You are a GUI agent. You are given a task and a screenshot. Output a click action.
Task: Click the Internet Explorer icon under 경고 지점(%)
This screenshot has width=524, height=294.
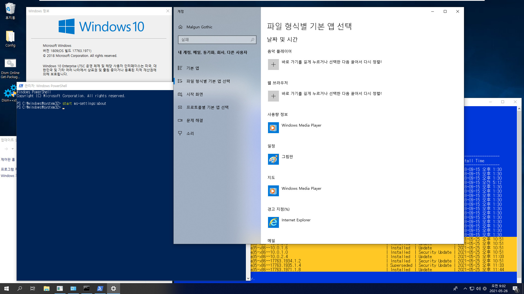(x=273, y=222)
